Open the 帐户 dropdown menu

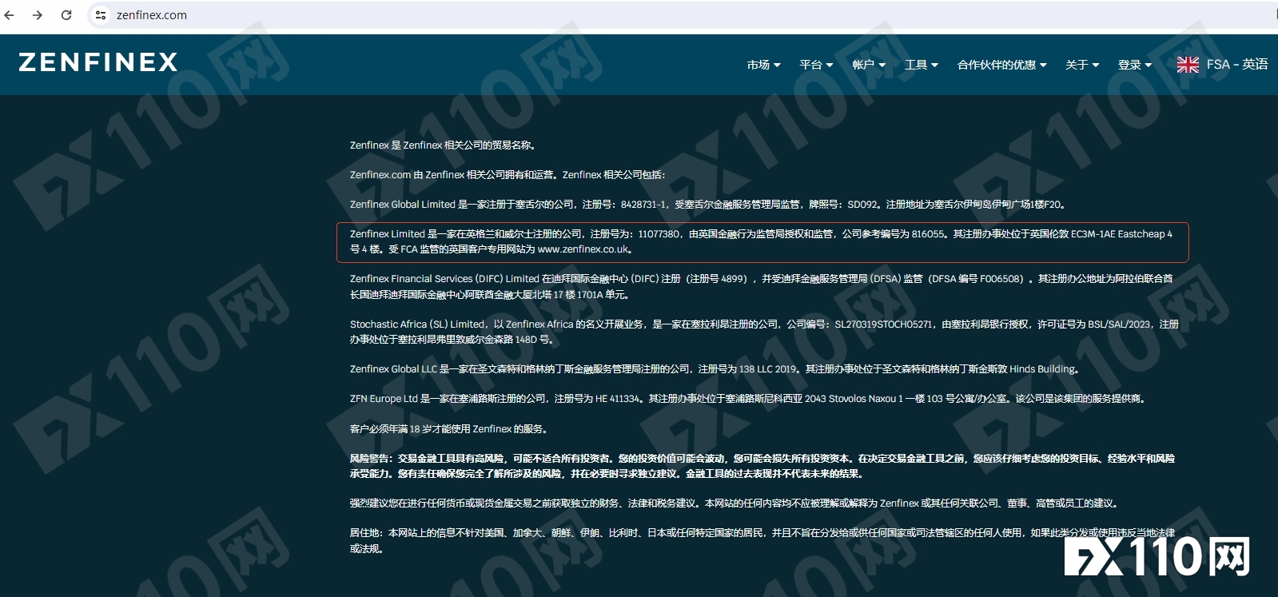[x=869, y=65]
